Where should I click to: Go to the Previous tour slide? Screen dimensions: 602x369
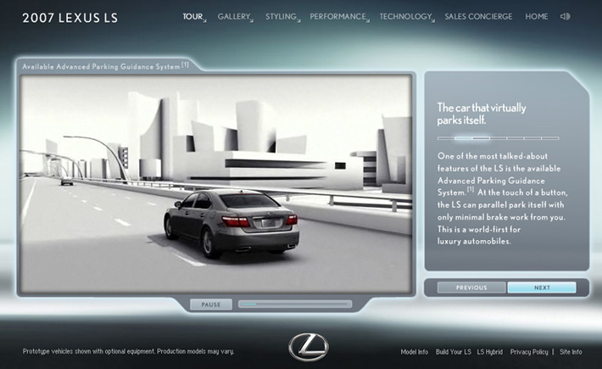(471, 288)
